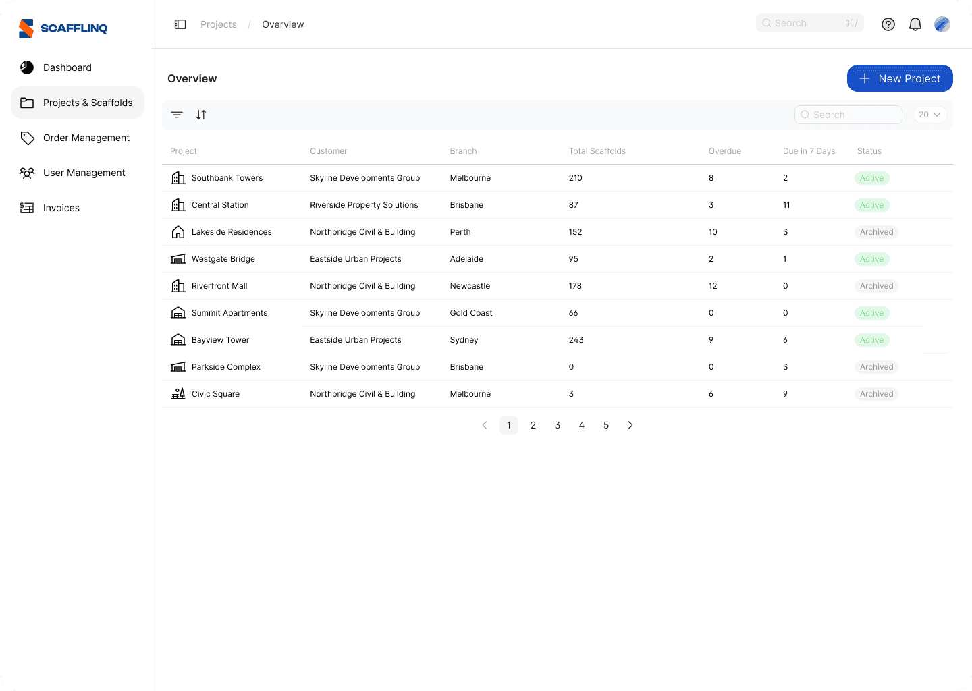Focus the global Search field in header

tap(810, 23)
